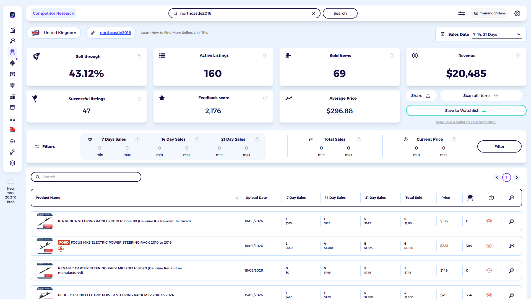Expand the Sales Date 7, 14, 21 Days dropdown

[497, 34]
